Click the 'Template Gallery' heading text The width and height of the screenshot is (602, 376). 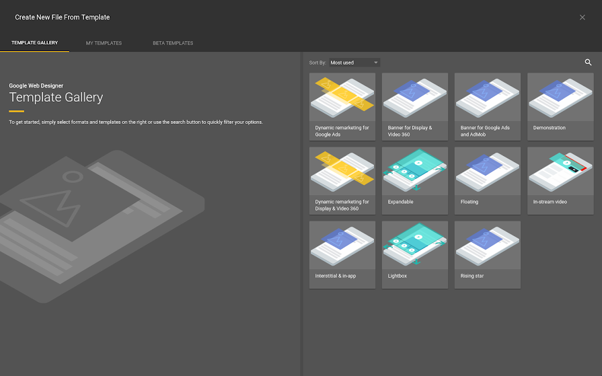tap(56, 97)
